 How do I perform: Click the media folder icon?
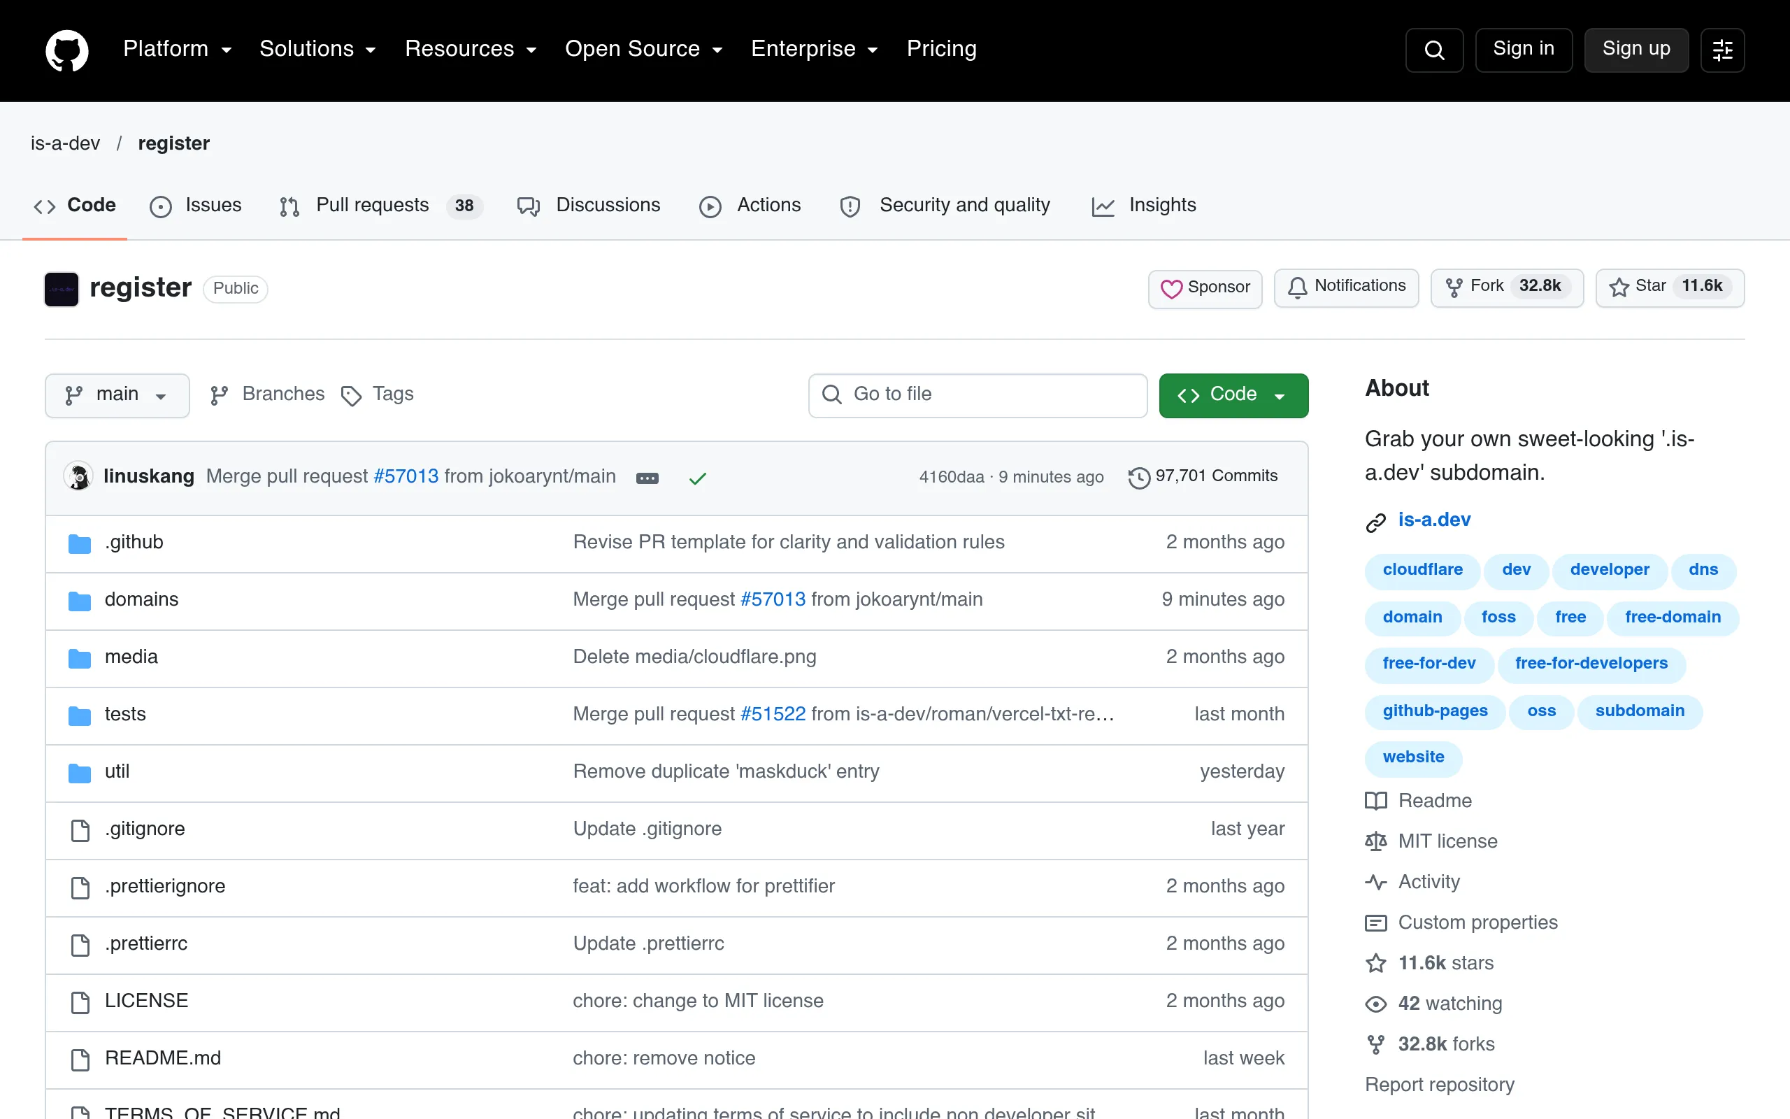[x=79, y=658]
